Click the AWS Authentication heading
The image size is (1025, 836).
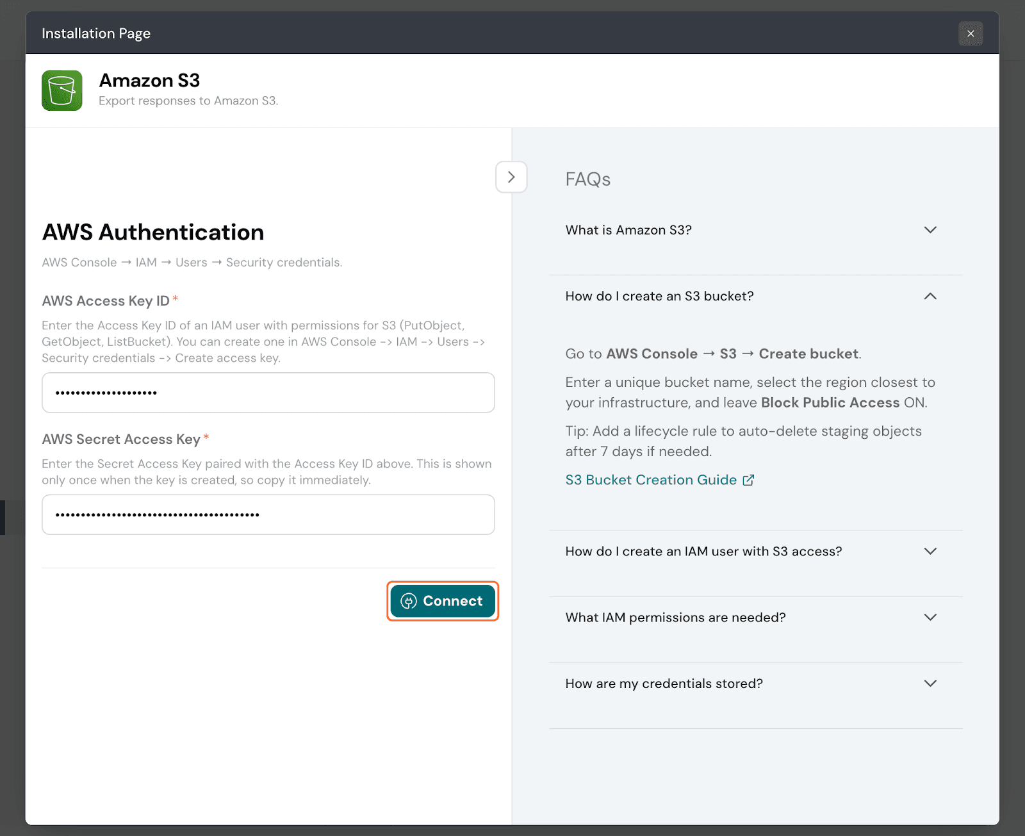153,232
